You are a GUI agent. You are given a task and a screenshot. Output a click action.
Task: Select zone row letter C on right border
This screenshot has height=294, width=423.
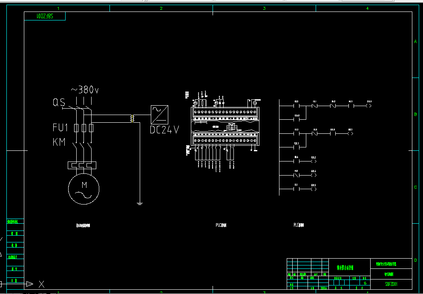[415, 187]
